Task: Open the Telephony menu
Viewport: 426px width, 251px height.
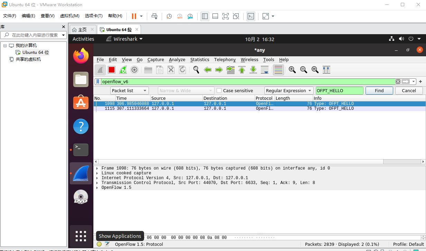Action: (225, 59)
